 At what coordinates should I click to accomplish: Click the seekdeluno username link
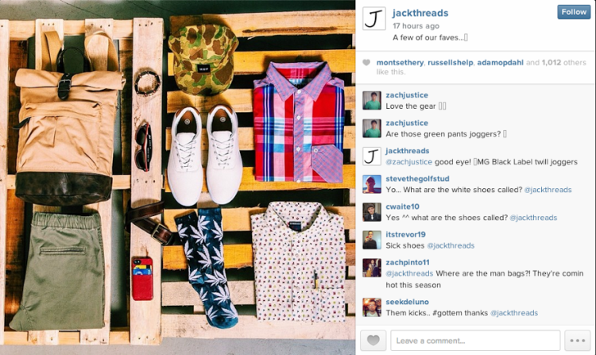click(x=407, y=302)
